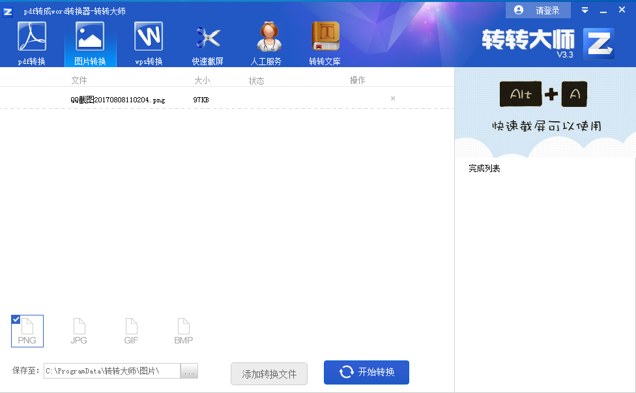Open the save path browse dialog
This screenshot has width=636, height=393.
tap(189, 370)
